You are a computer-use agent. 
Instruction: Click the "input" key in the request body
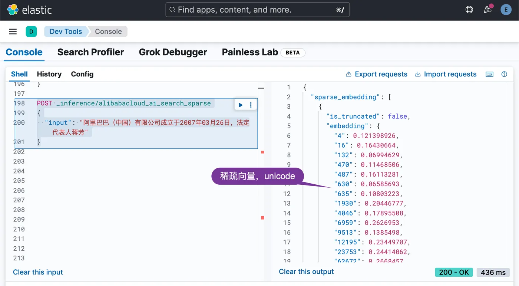click(58, 123)
